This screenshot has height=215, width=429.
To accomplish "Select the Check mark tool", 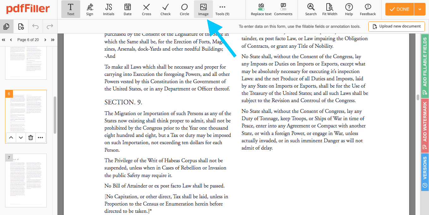I will pos(165,9).
